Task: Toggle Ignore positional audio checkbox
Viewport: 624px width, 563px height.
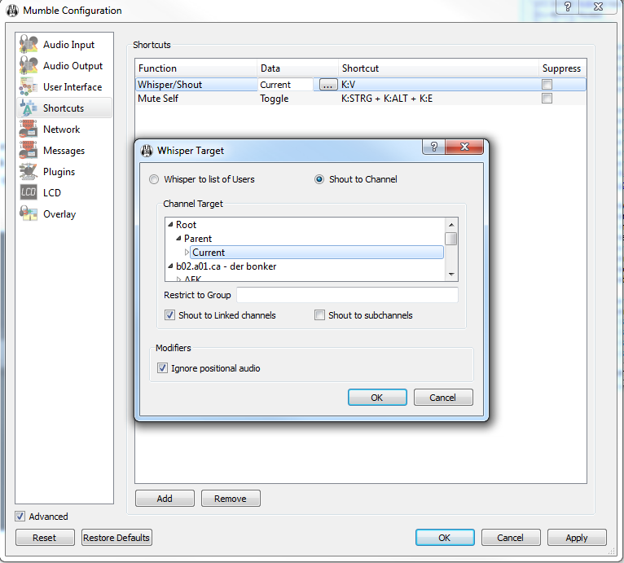Action: pos(162,368)
